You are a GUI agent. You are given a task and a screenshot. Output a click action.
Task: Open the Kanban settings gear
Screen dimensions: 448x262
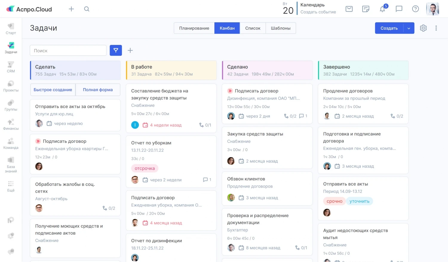coord(423,28)
